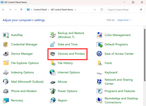
Task: Expand chevron after Control Panel breadcrumb
Action: [x=49, y=10]
